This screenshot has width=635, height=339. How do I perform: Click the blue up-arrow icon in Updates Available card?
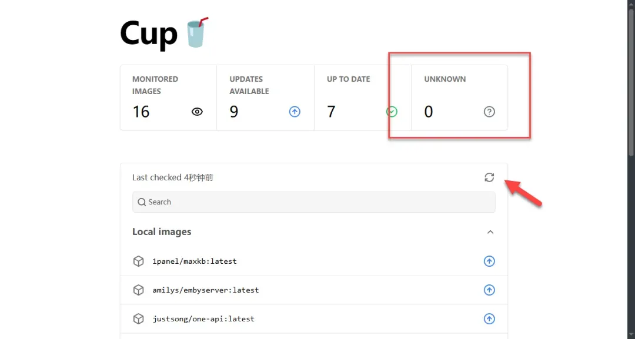tap(295, 112)
